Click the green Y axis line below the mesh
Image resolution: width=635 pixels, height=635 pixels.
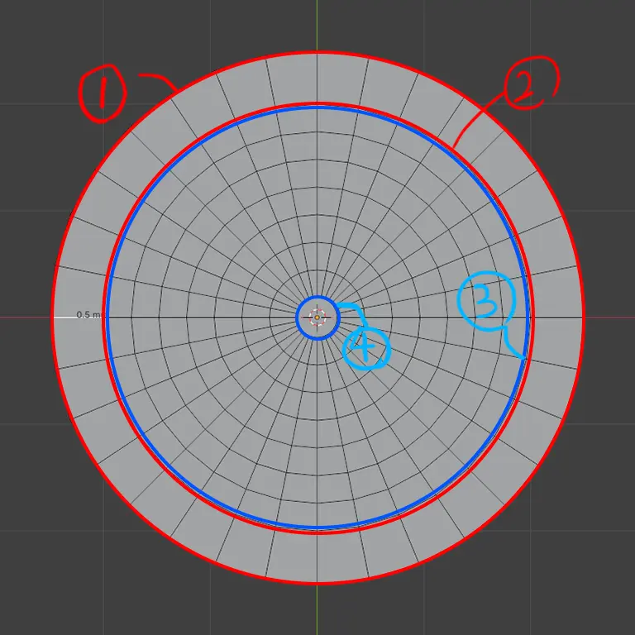pyautogui.click(x=317, y=610)
